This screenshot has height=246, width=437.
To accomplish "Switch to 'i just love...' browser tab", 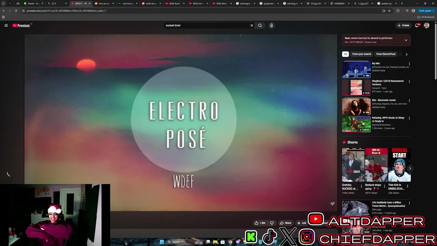I will point(127,3).
